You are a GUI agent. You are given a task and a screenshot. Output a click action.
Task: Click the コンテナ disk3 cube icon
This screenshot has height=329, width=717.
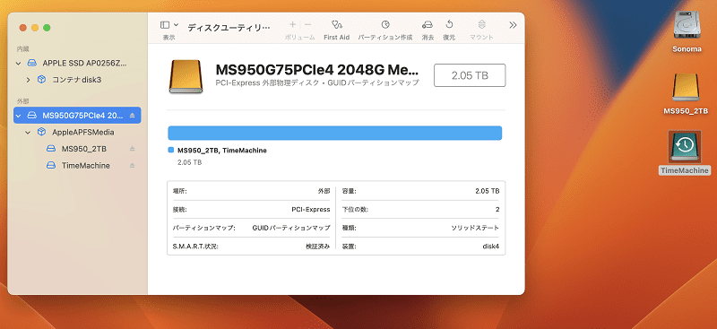41,80
